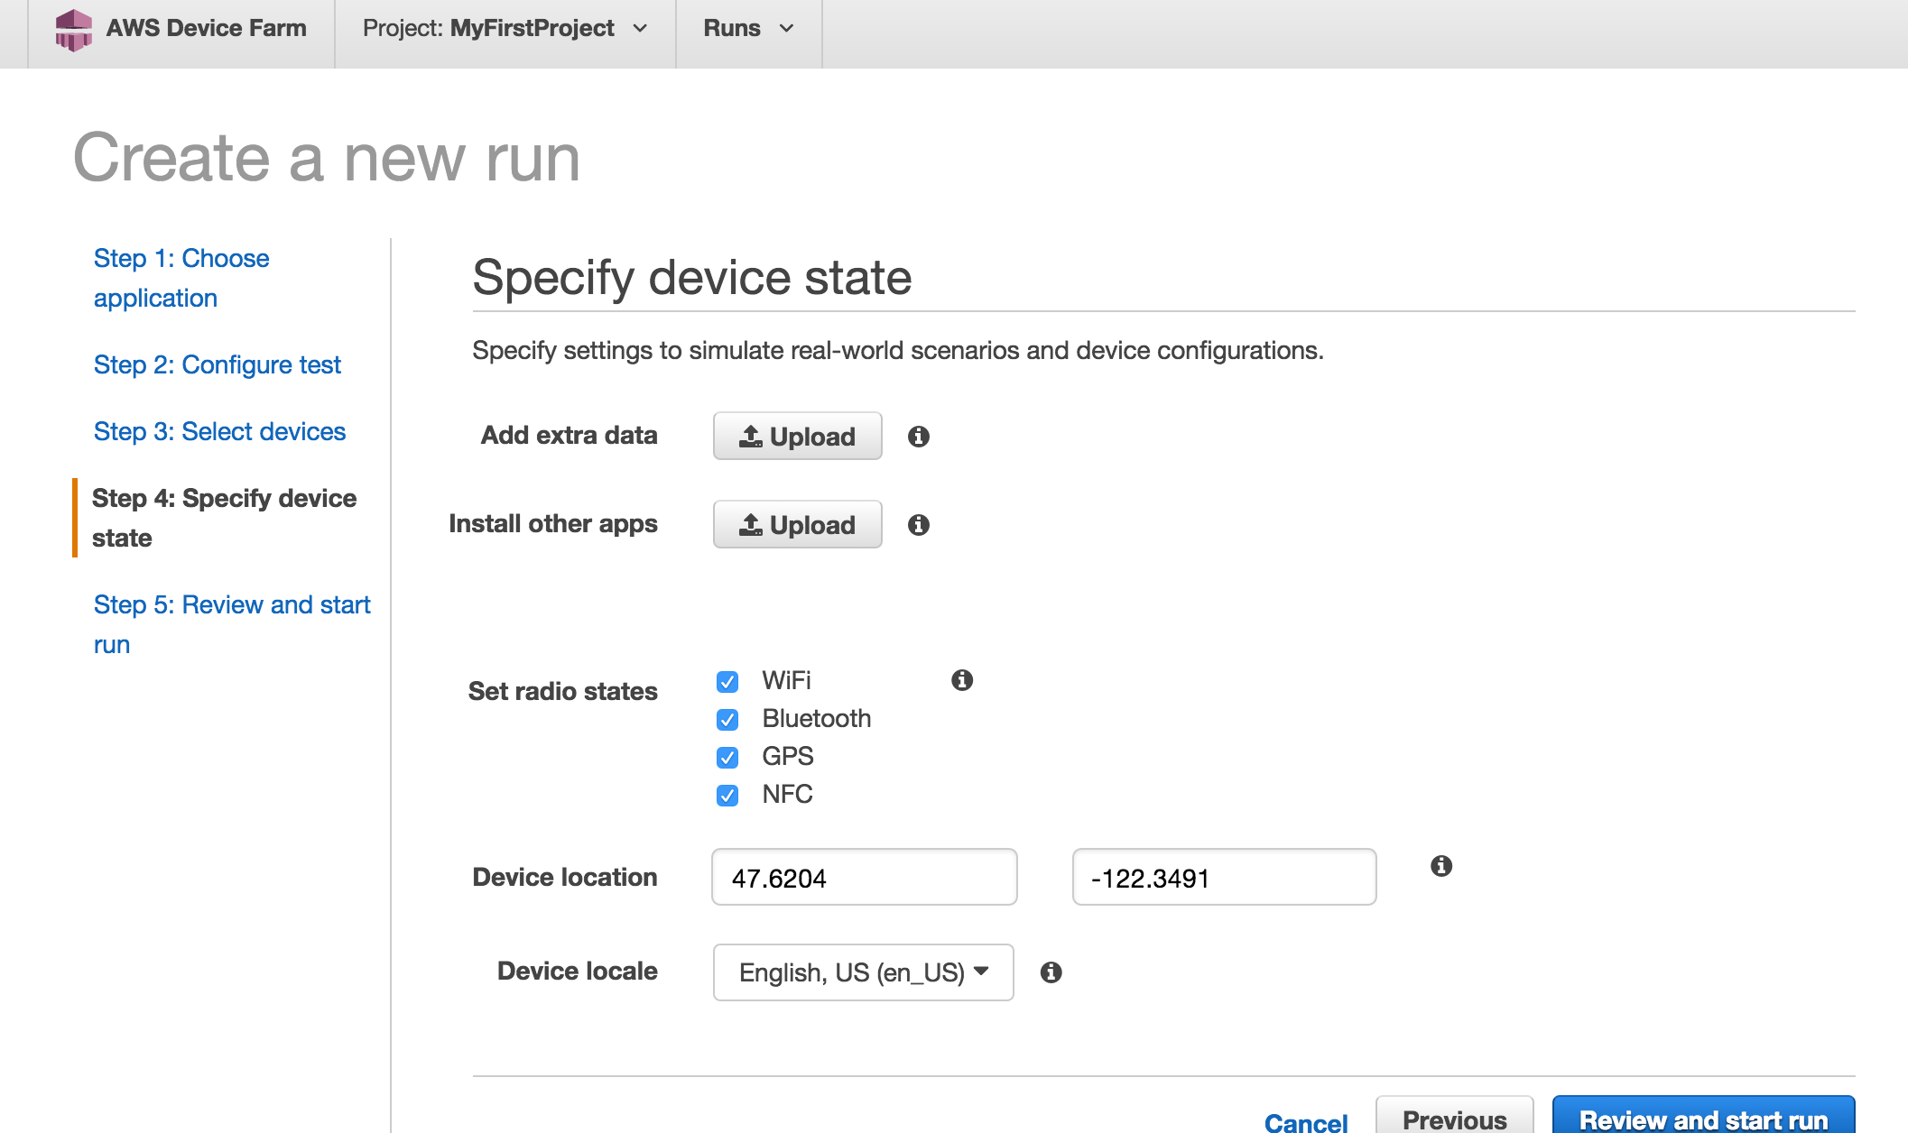Click the Cancel link
1908x1133 pixels.
point(1305,1121)
